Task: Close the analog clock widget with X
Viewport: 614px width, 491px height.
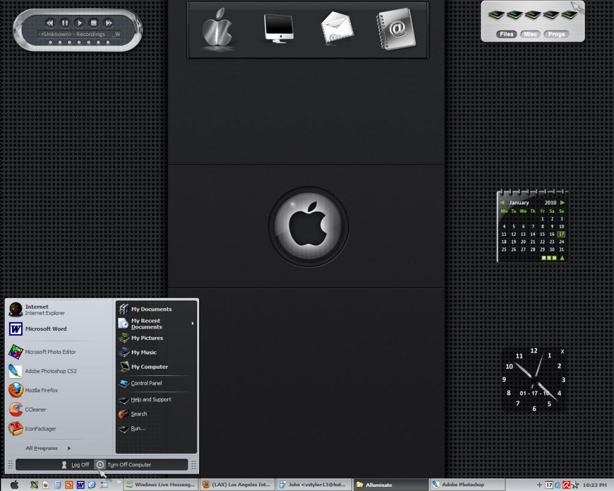Action: coord(562,351)
